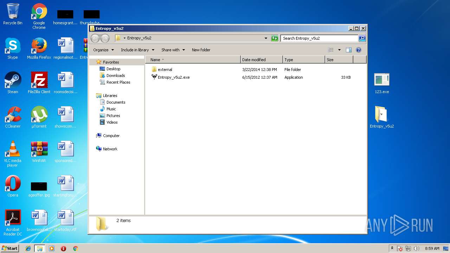Launch CCleaner from the desktop
This screenshot has width=450, height=253.
coord(13,117)
